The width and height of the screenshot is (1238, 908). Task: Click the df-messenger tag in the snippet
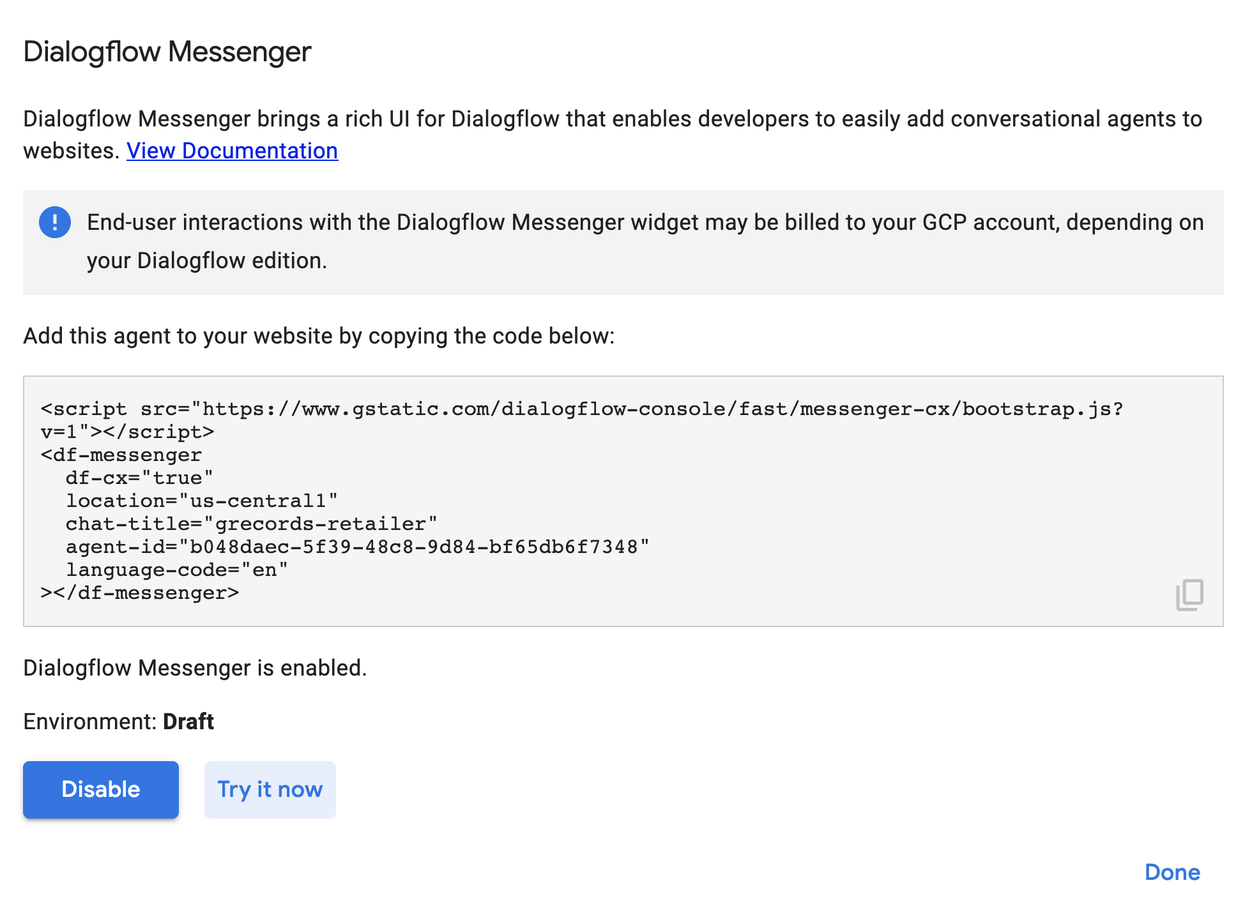[120, 455]
